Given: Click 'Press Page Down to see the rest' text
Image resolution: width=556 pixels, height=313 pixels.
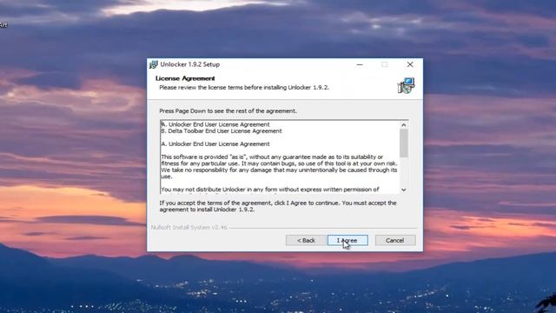Looking at the screenshot, I should click(x=228, y=111).
